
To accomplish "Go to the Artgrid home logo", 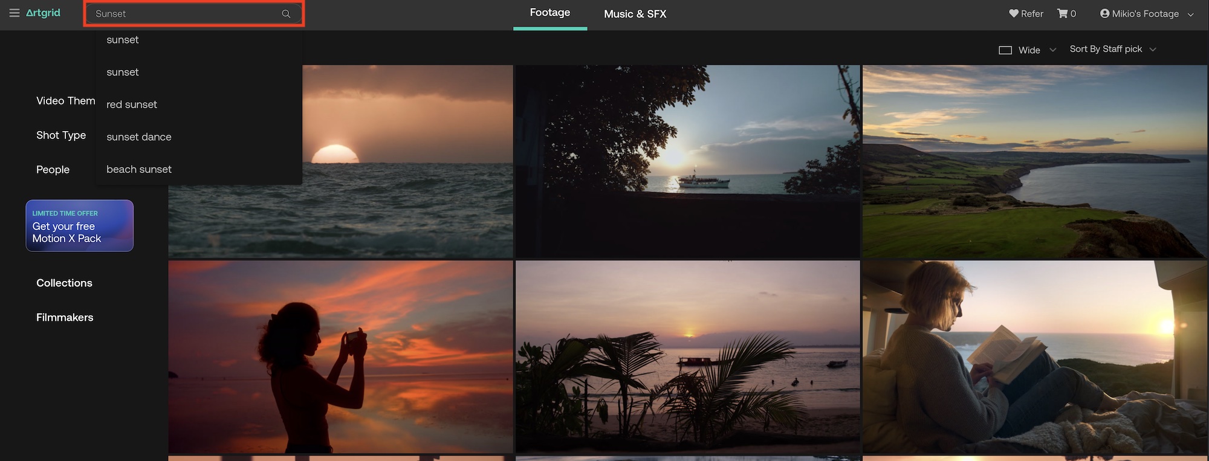I will (x=43, y=13).
